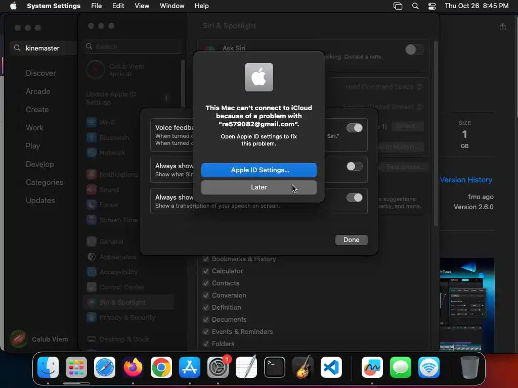Open the Help menu
The width and height of the screenshot is (518, 388).
[201, 6]
